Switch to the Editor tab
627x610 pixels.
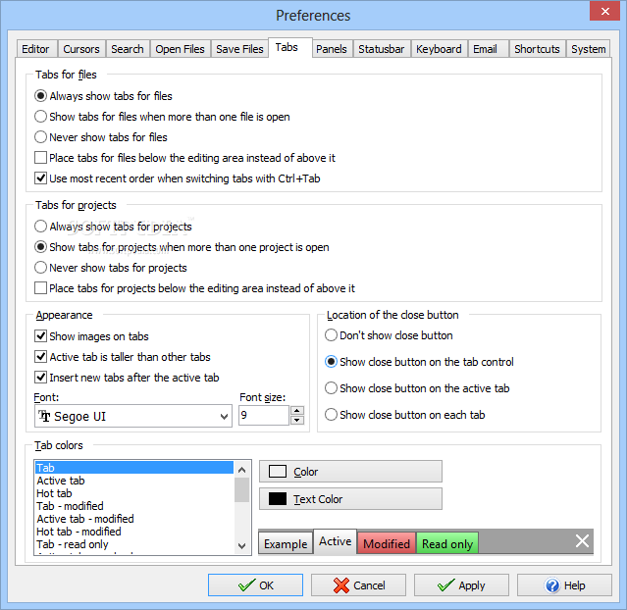pos(36,49)
